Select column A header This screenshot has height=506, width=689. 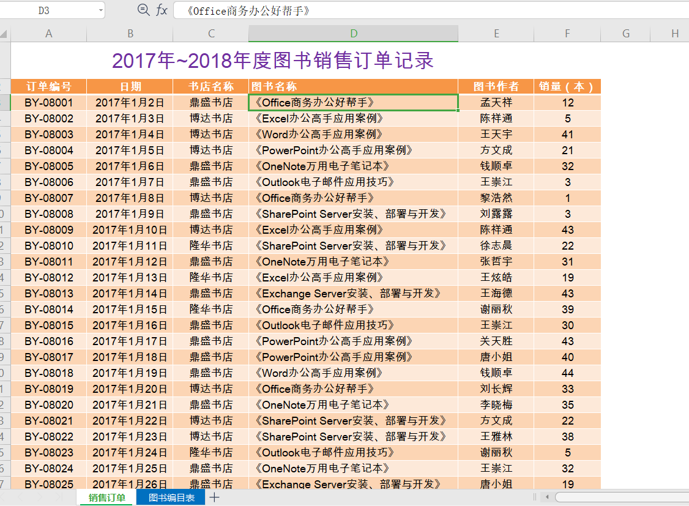point(49,34)
